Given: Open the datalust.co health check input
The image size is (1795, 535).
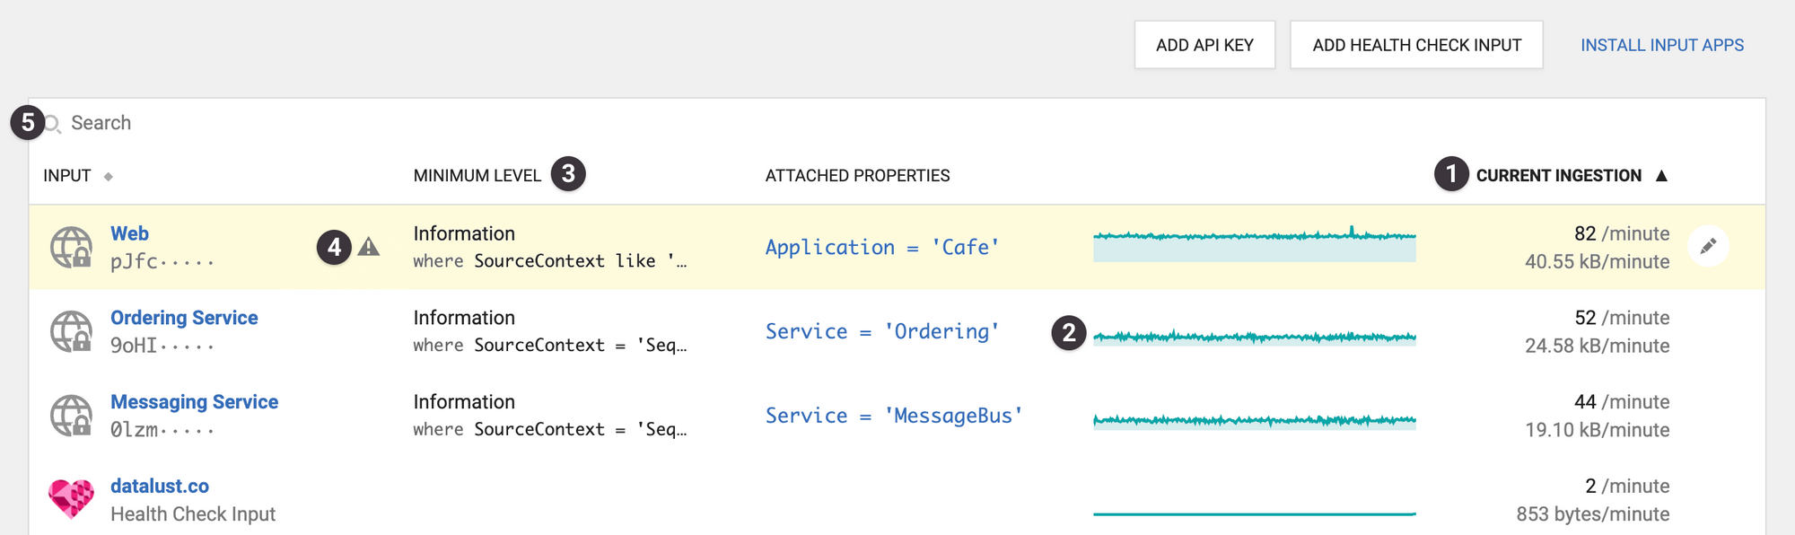Looking at the screenshot, I should click(x=160, y=486).
